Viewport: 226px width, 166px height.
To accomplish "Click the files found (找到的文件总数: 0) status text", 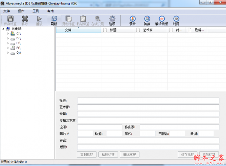I will pos(14,162).
